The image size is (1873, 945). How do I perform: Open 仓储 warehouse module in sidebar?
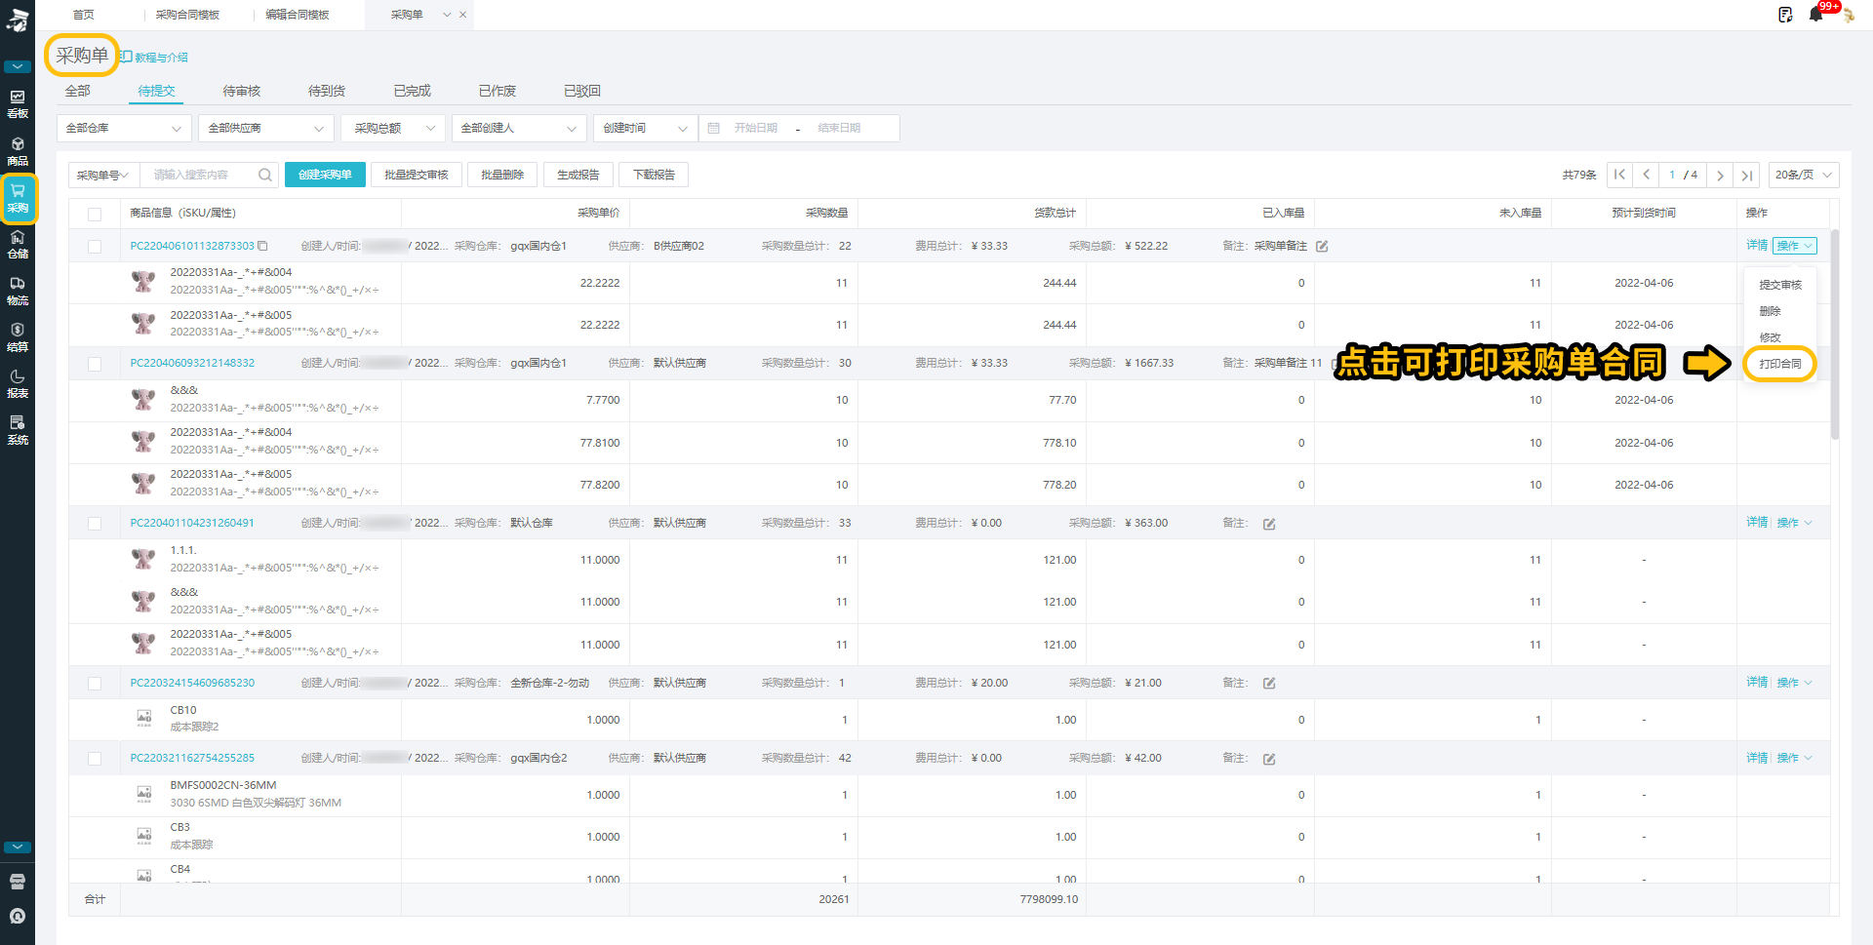point(18,245)
